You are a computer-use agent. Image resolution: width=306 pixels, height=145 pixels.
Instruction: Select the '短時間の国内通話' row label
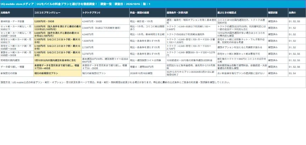[17, 60]
